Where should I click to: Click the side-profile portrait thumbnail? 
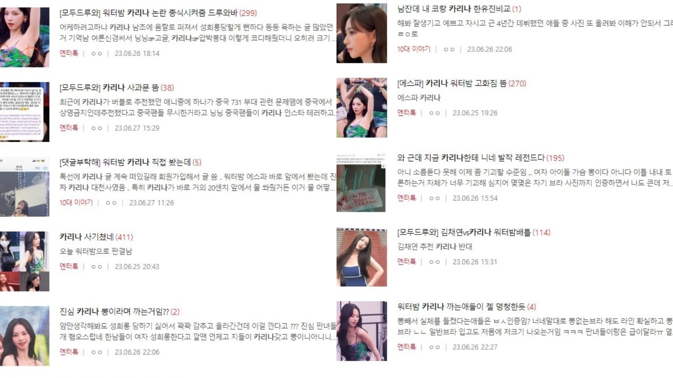click(x=362, y=33)
